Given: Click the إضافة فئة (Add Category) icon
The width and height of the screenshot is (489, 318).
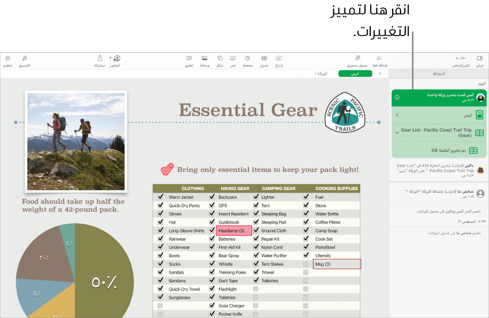Looking at the screenshot, I should (379, 58).
